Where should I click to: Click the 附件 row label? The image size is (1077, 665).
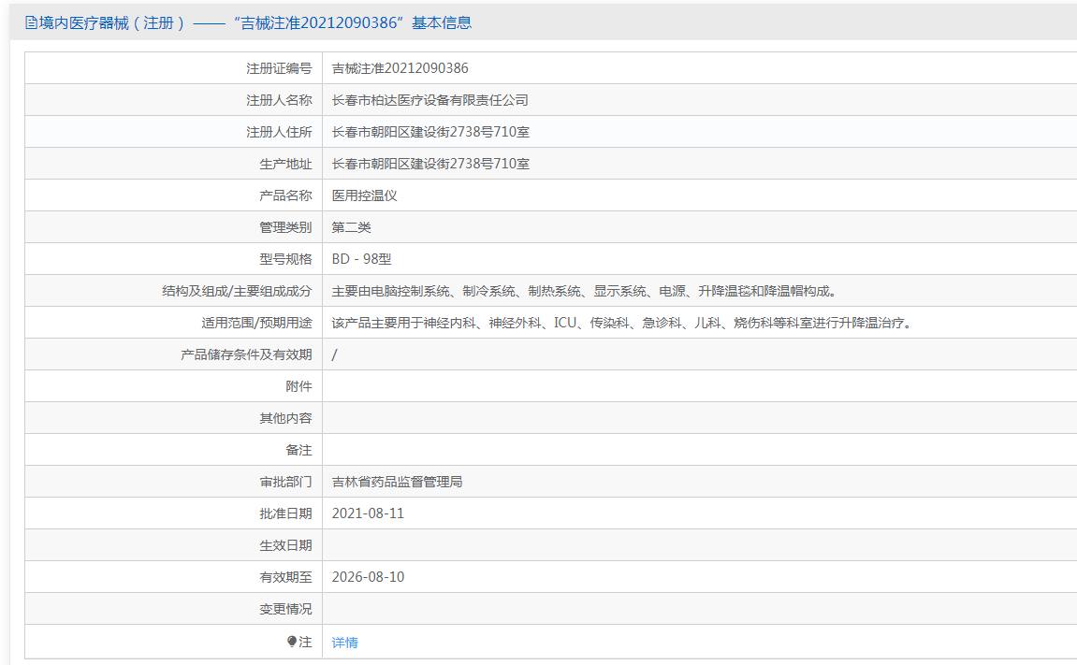click(x=298, y=386)
